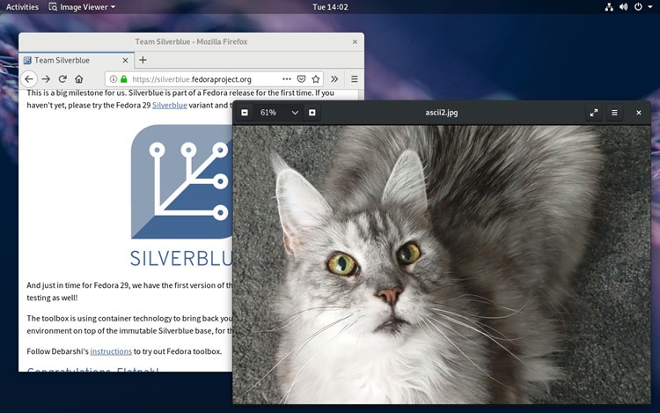Viewport: 660px width, 413px height.
Task: Reload the Firefox page
Action: 62,78
